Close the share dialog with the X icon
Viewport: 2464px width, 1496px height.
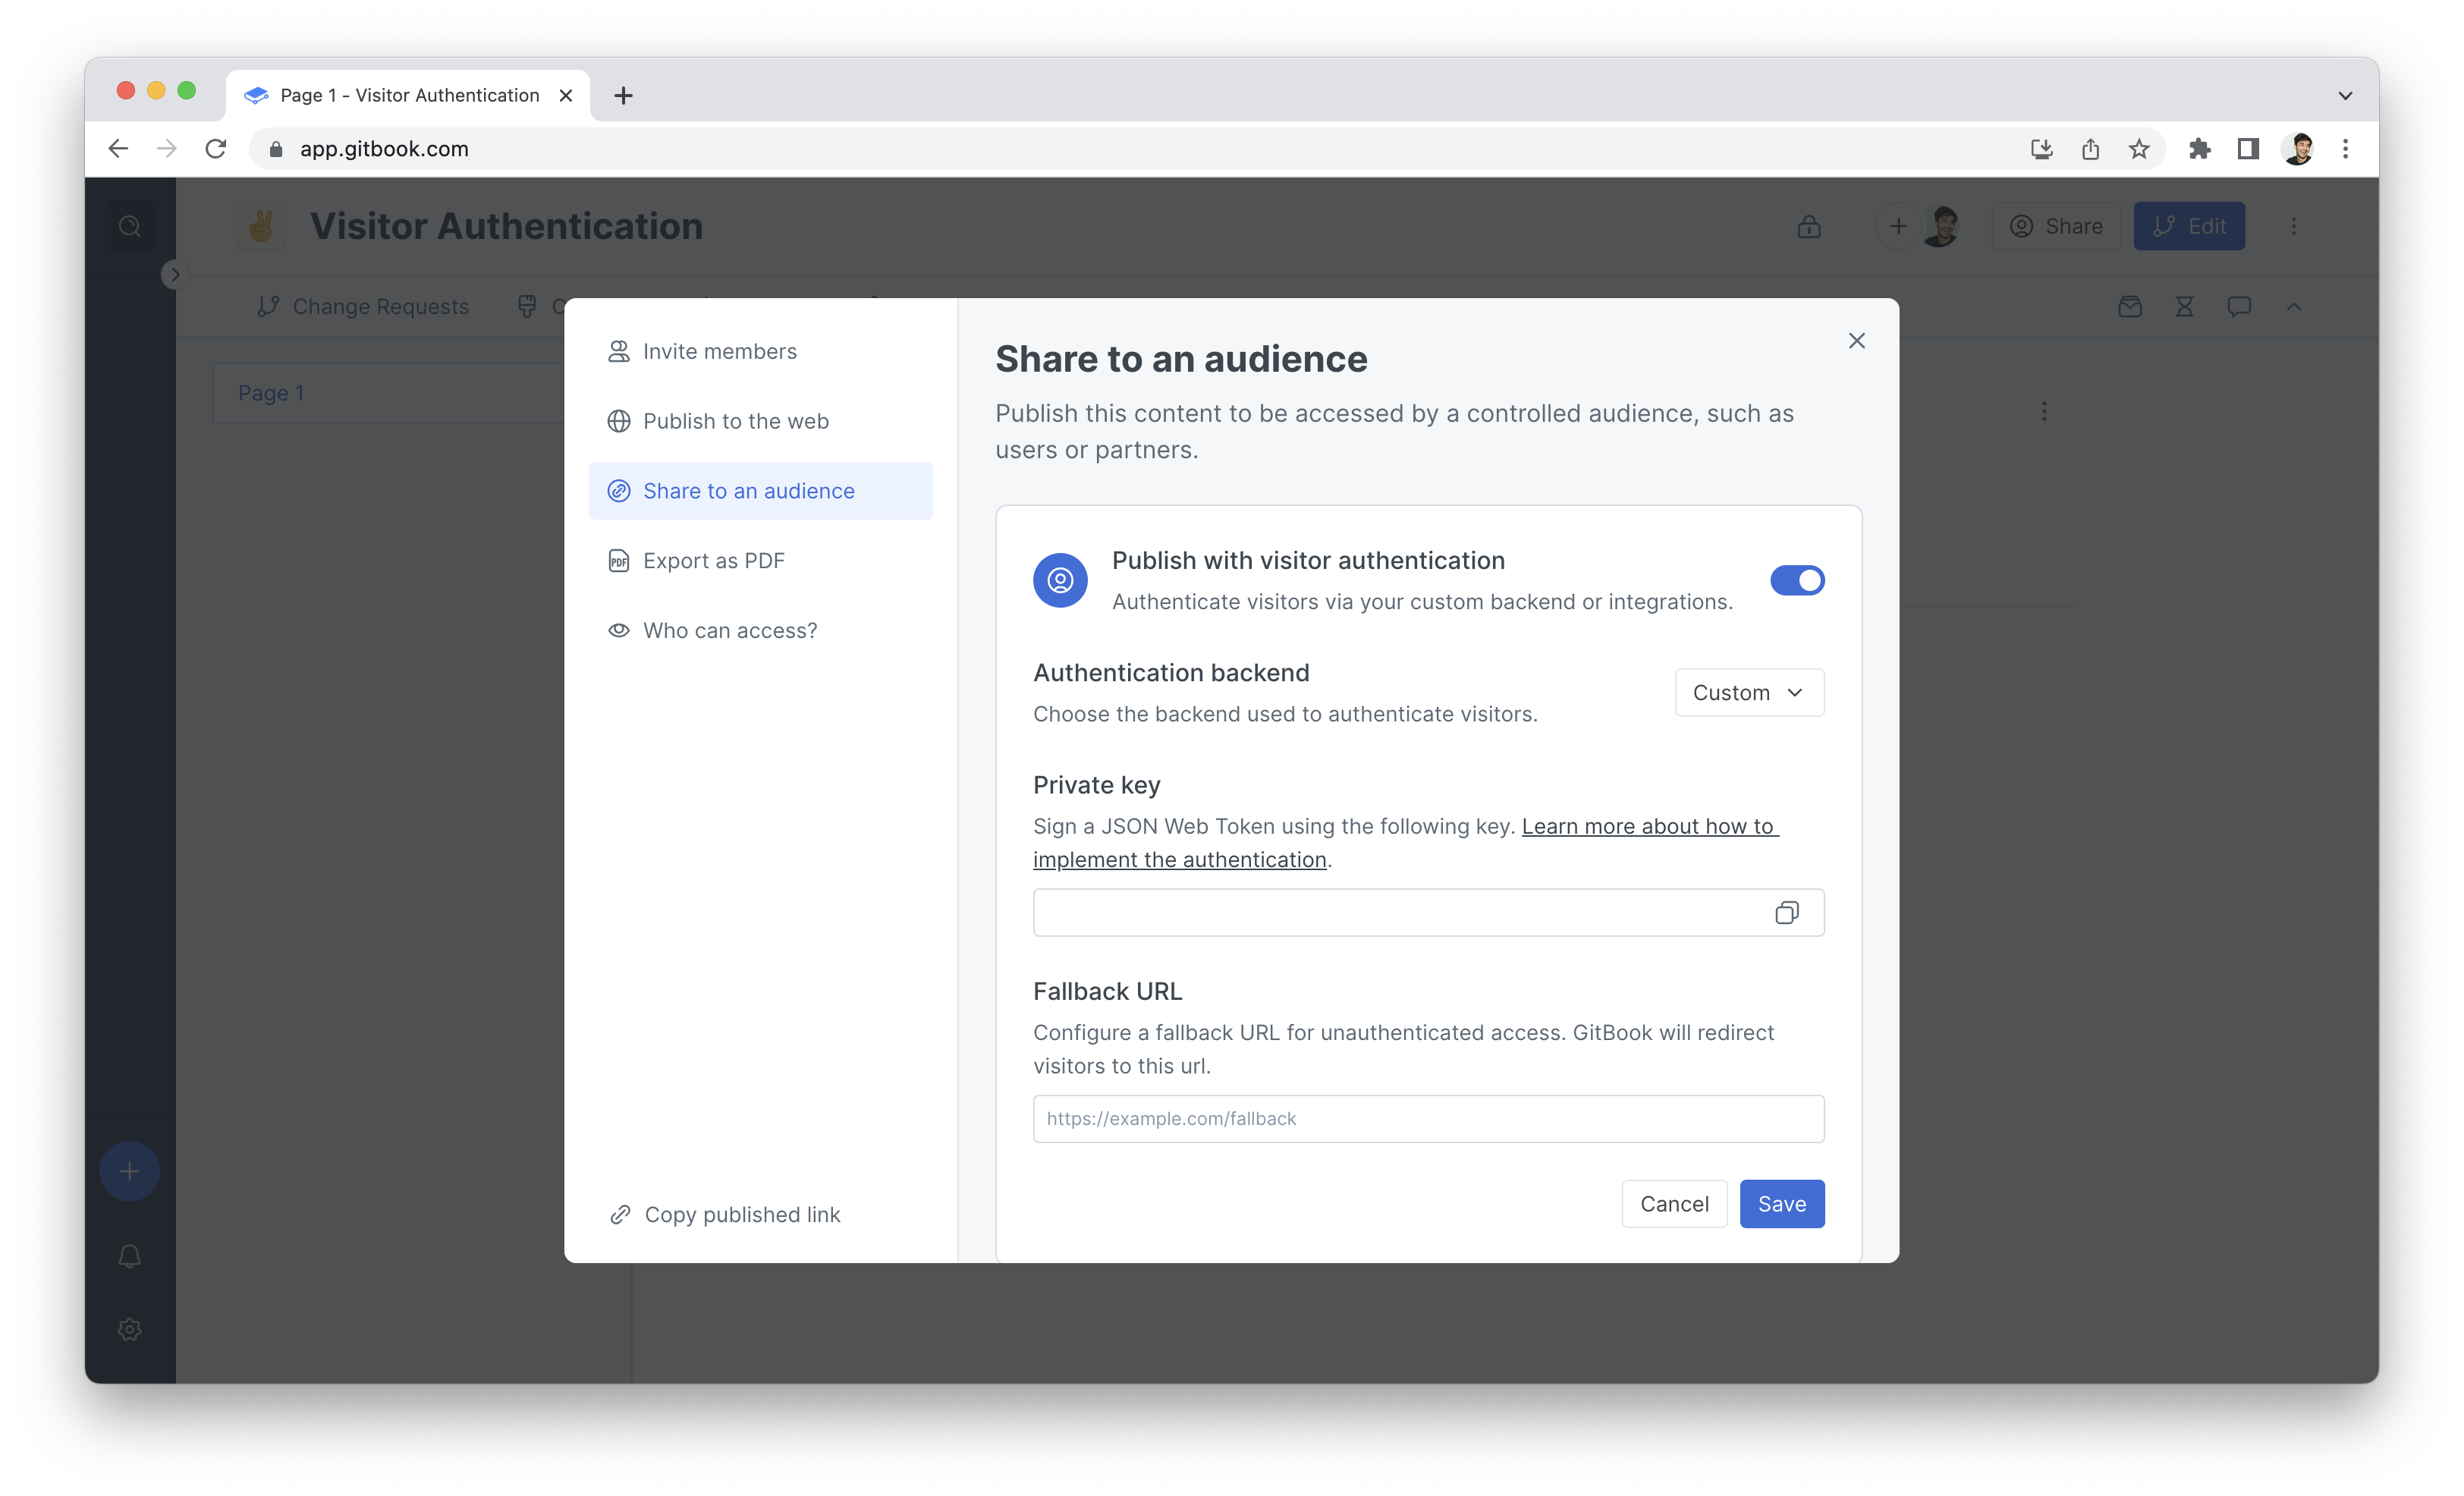[x=1857, y=341]
